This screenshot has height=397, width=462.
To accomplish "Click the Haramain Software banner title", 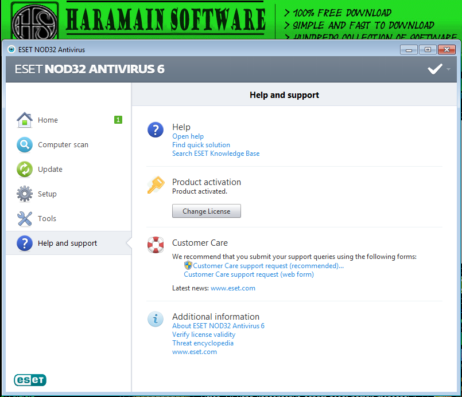I will (166, 19).
